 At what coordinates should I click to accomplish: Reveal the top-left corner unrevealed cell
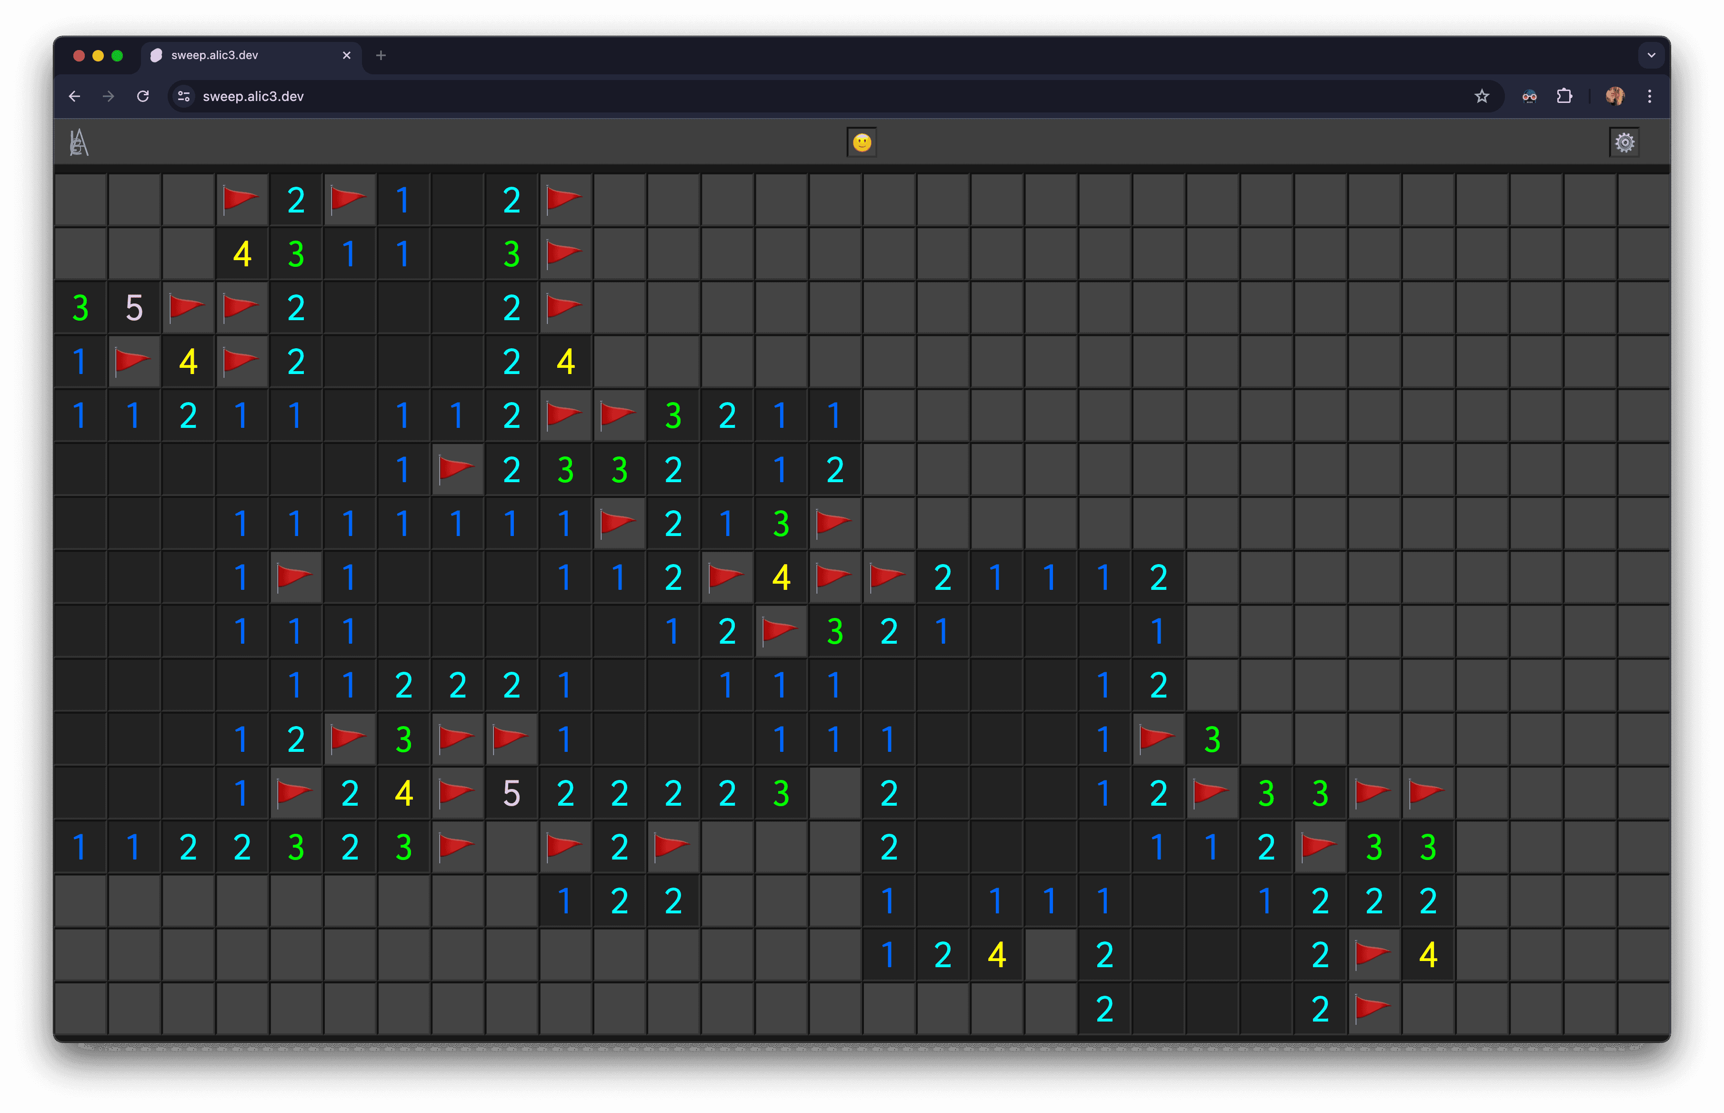[80, 200]
